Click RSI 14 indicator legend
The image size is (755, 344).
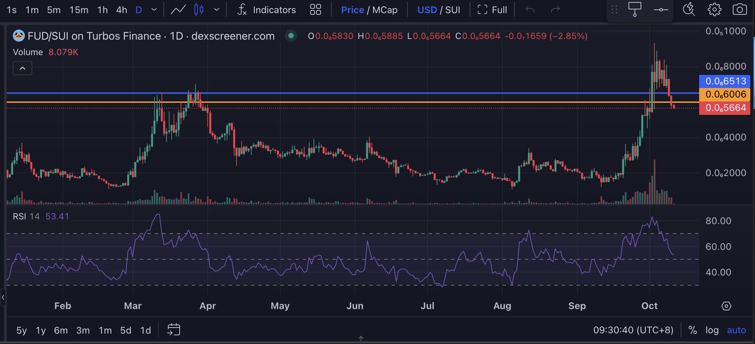[26, 216]
